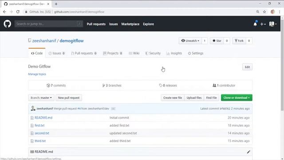Open the first.txt file
Viewport: 284px width, 160px height.
(x=39, y=125)
